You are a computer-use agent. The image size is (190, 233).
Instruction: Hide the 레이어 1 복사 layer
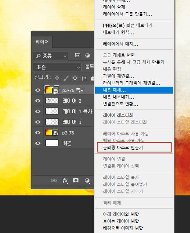tap(38, 111)
